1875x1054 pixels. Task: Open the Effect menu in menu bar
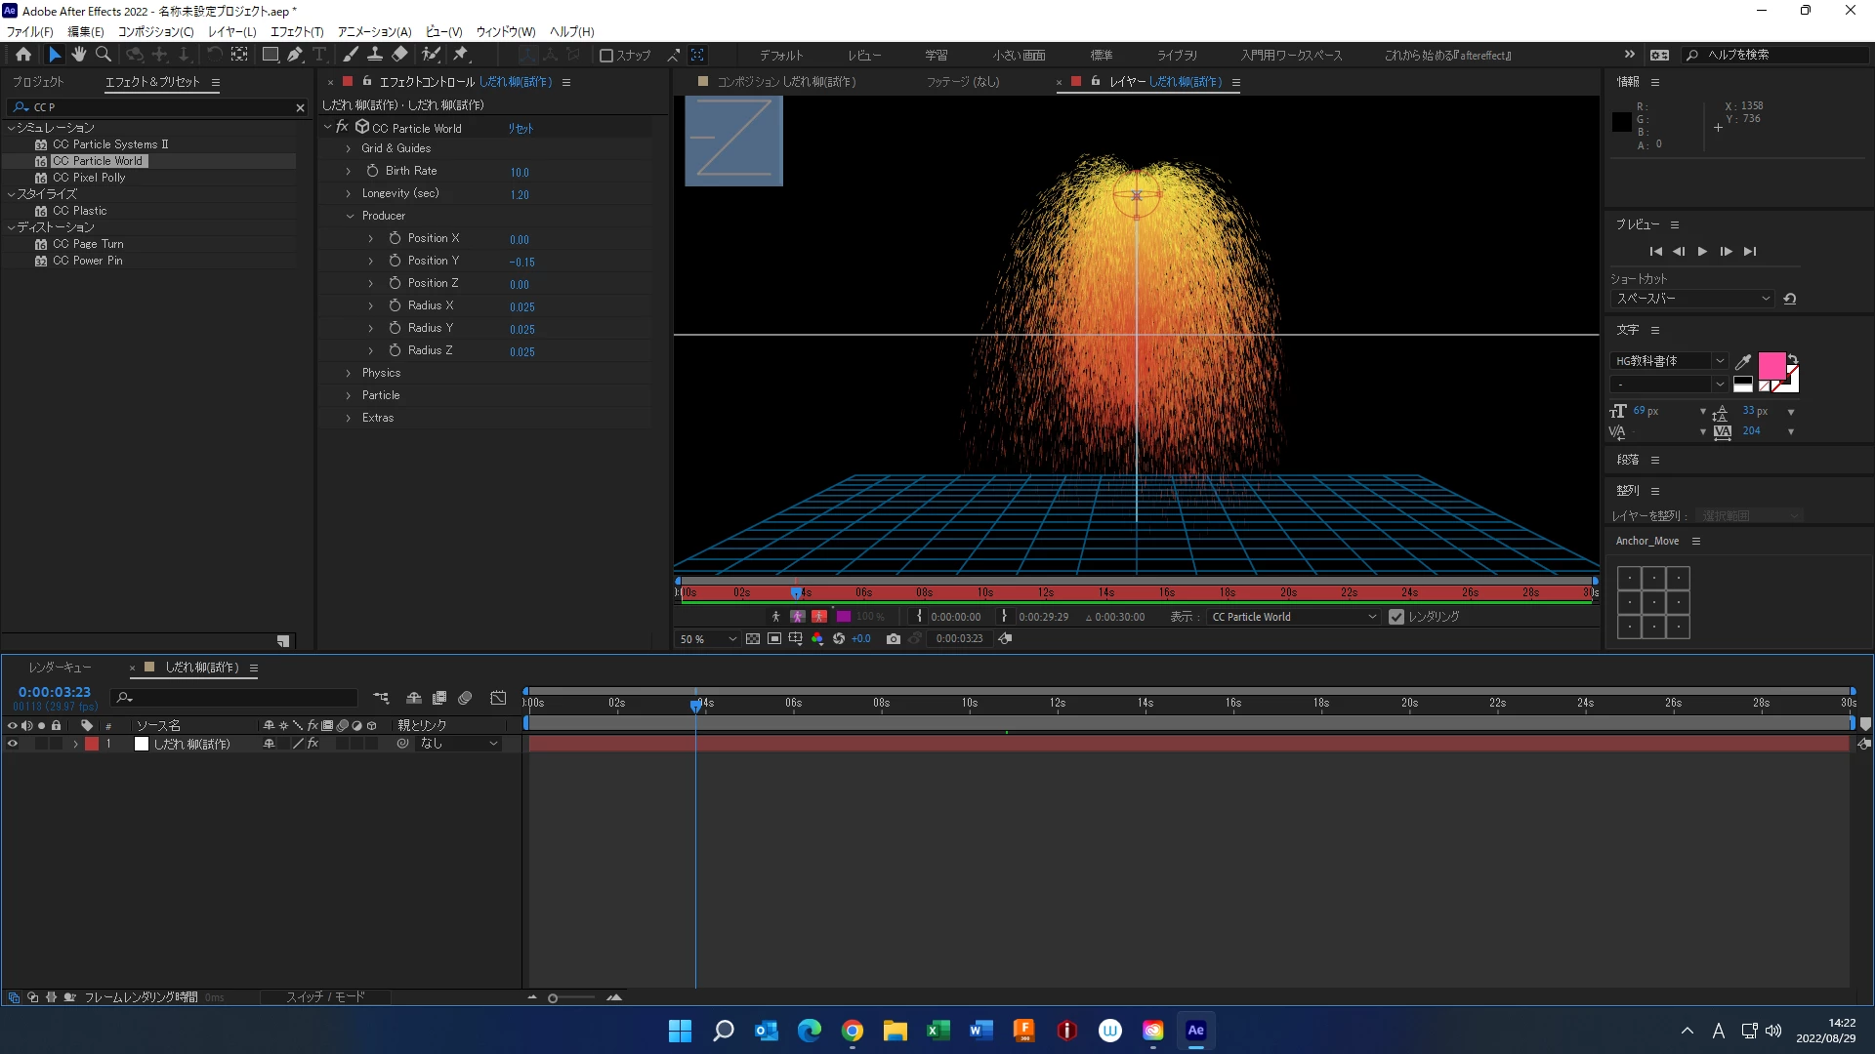point(296,31)
